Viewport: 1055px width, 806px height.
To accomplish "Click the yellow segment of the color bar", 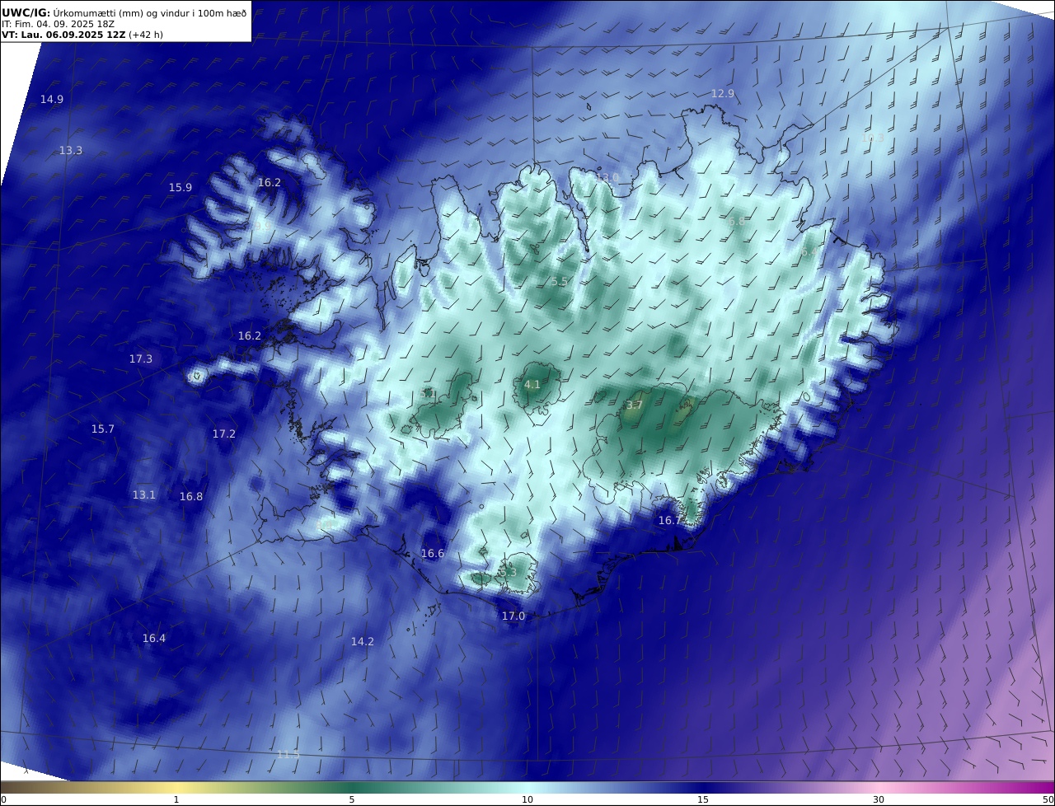I will 176,788.
